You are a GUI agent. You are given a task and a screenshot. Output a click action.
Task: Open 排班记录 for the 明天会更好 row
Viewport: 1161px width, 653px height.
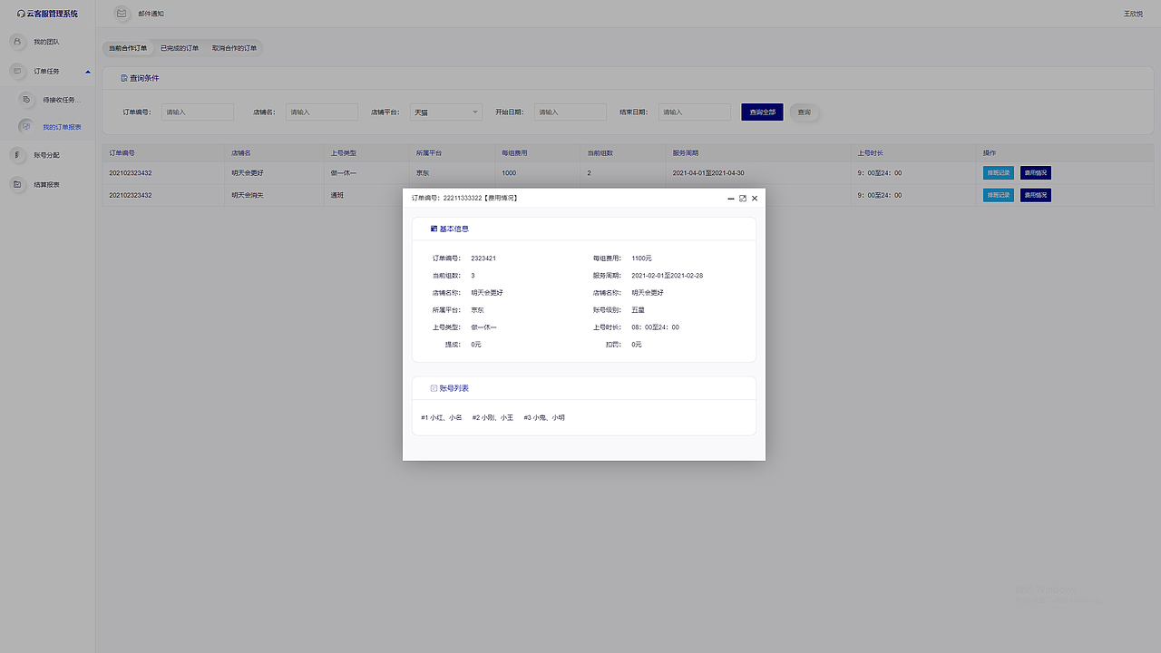999,172
